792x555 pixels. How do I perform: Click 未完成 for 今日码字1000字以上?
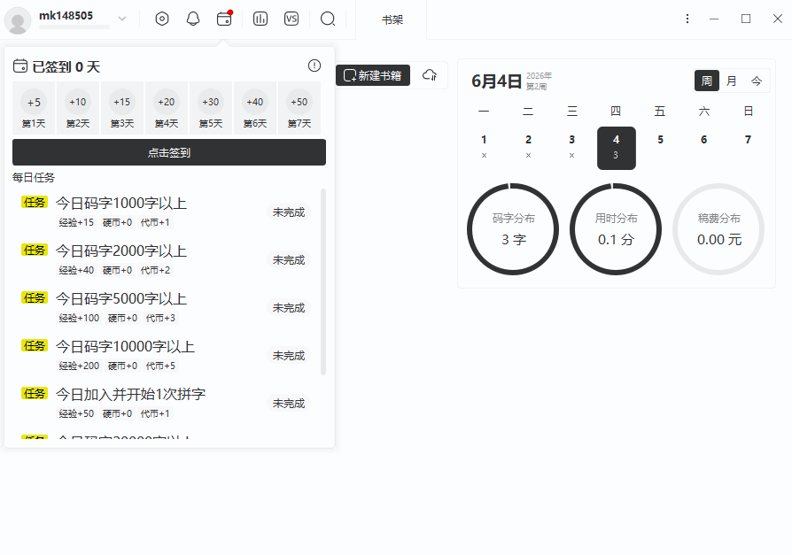coord(289,212)
